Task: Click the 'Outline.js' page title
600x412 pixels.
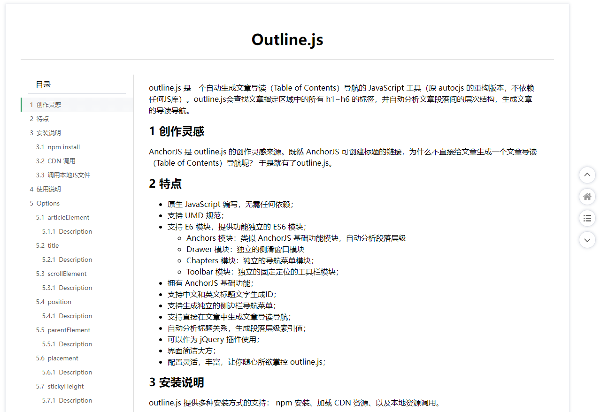Action: (287, 39)
